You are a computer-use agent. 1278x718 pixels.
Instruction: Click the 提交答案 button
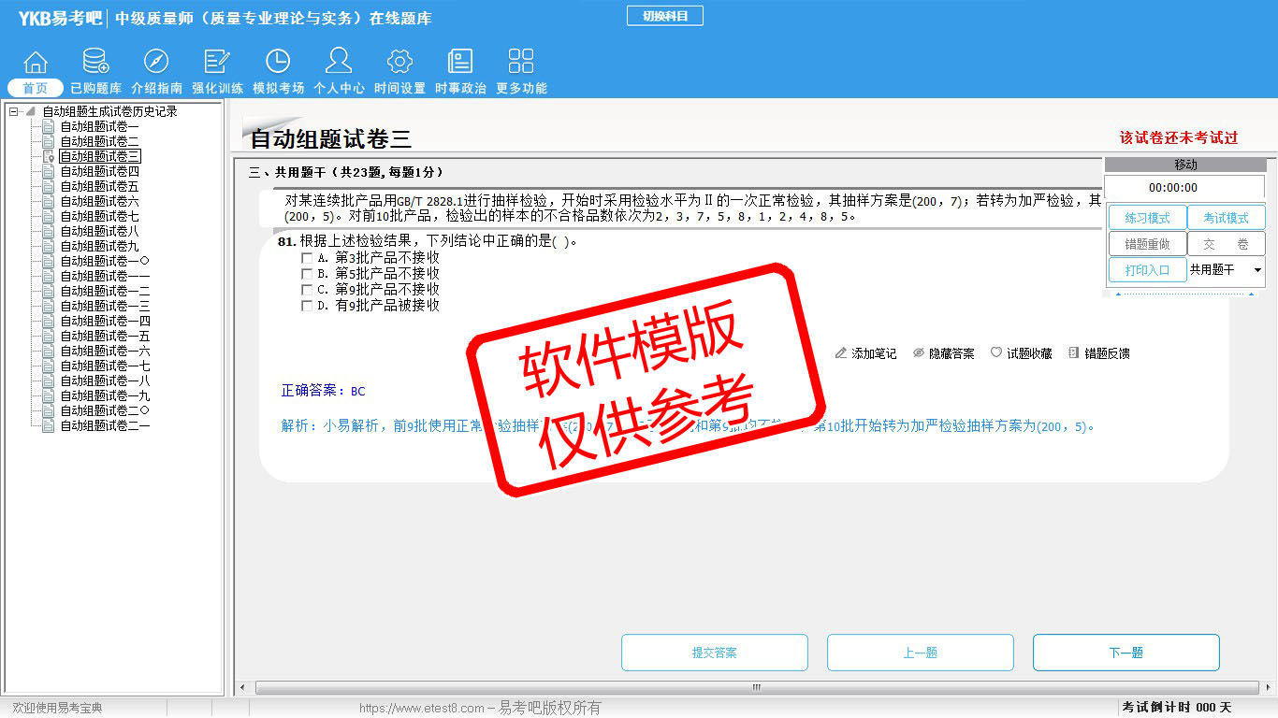(x=714, y=653)
